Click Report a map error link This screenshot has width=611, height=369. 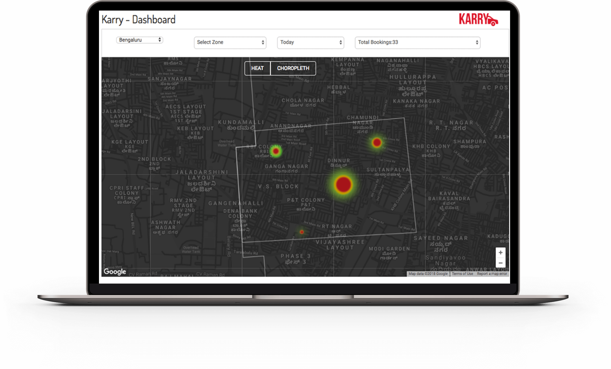click(492, 274)
